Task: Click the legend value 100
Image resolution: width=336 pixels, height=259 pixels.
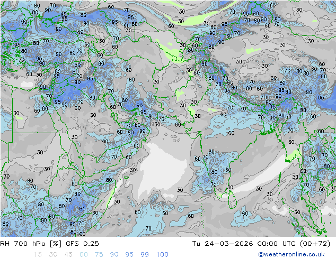Action: [162, 255]
